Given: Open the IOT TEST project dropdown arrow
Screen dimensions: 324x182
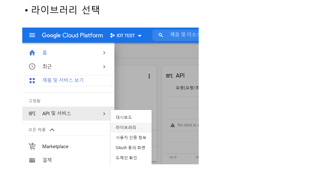Looking at the screenshot, I should (x=140, y=36).
